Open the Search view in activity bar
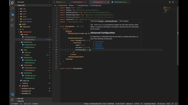Viewport: 188px width, 105px height. (x=12, y=8)
